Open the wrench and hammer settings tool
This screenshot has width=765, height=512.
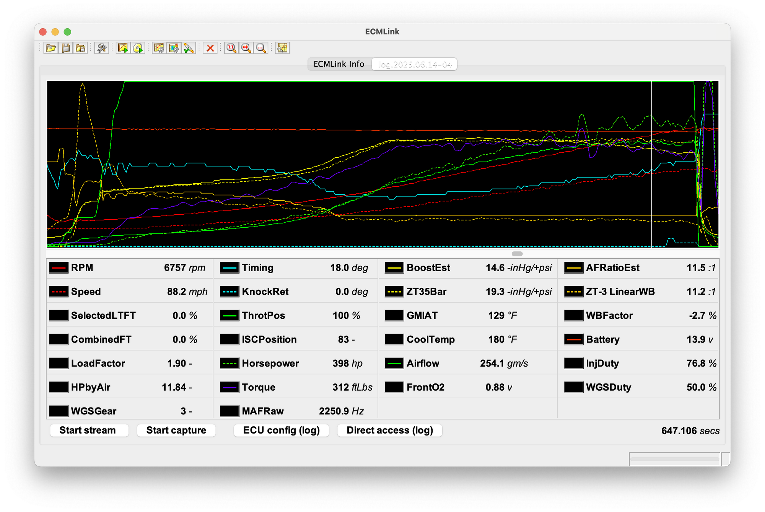(101, 48)
